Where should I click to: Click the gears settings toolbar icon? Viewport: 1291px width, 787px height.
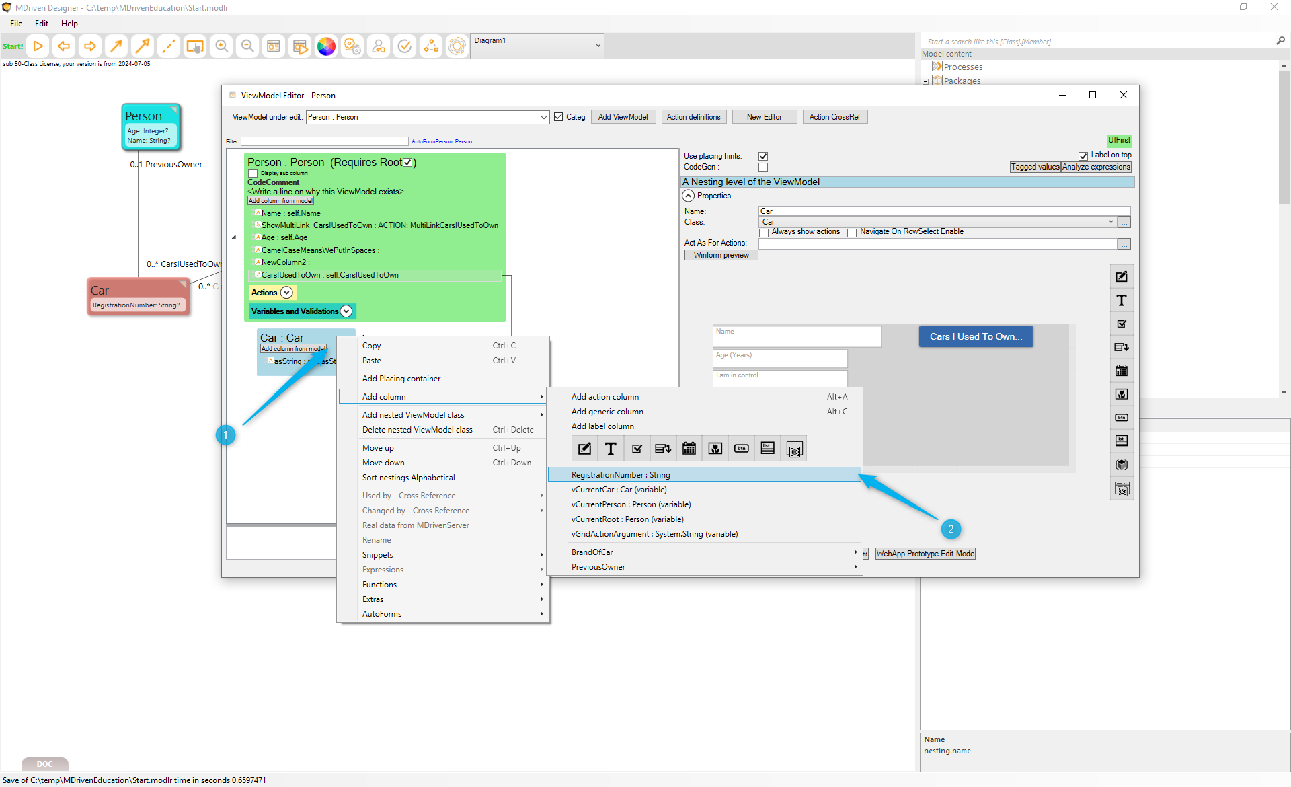tap(352, 46)
